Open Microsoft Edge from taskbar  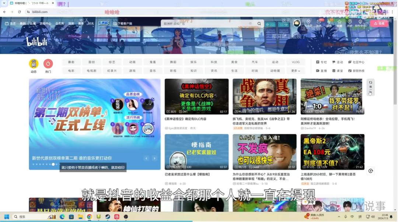[62, 217]
